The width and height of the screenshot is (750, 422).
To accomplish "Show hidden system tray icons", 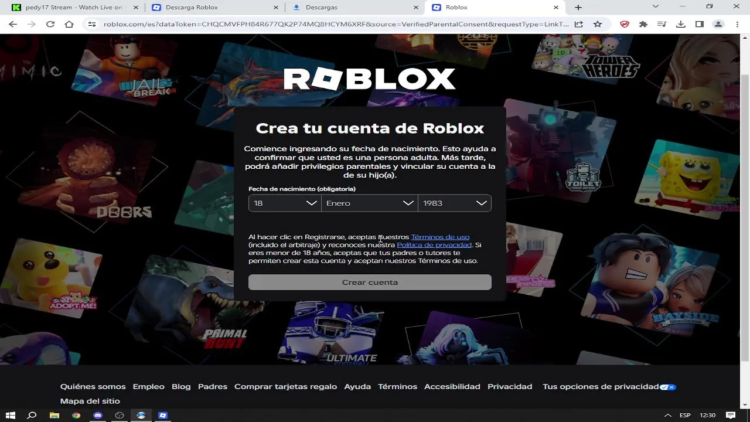I will [669, 415].
